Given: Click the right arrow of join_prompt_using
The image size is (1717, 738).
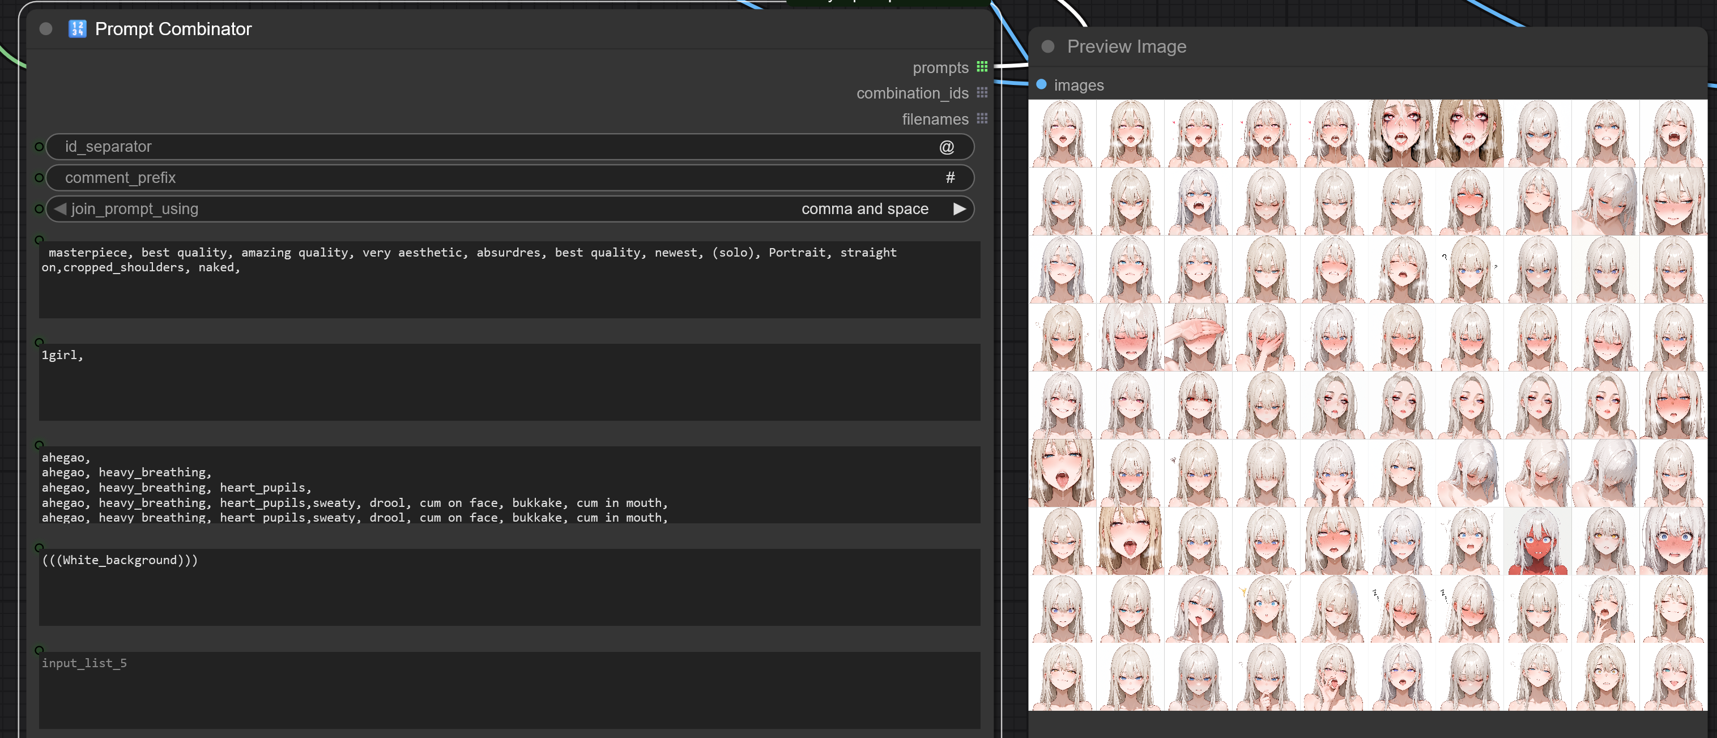Looking at the screenshot, I should (959, 208).
